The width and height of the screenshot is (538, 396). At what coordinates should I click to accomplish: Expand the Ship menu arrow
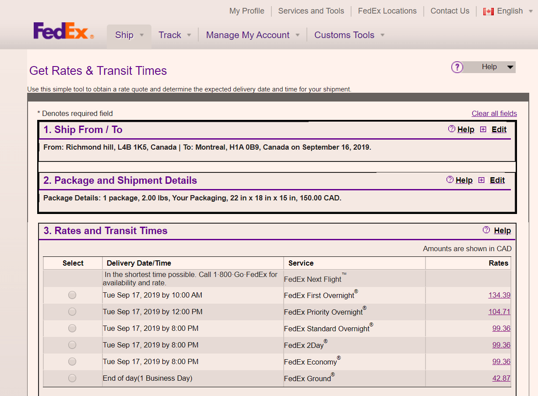pyautogui.click(x=142, y=35)
